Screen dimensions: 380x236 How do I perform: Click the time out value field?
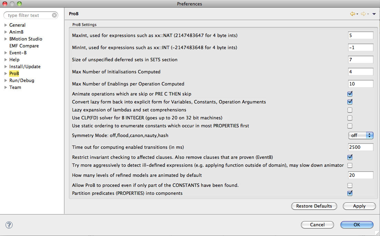(x=361, y=147)
